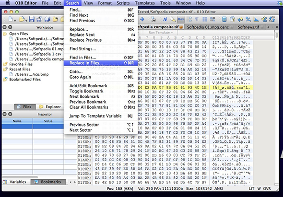Toggle the W status bar indicator
This screenshot has height=197, width=283.
259,188
